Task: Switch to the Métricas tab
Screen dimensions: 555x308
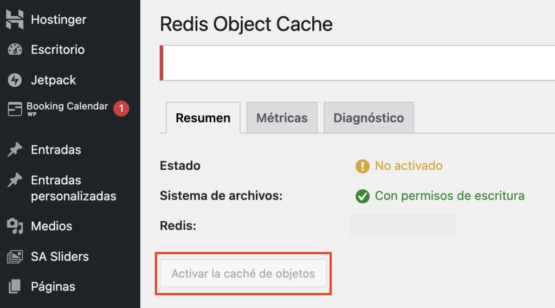Action: tap(282, 118)
